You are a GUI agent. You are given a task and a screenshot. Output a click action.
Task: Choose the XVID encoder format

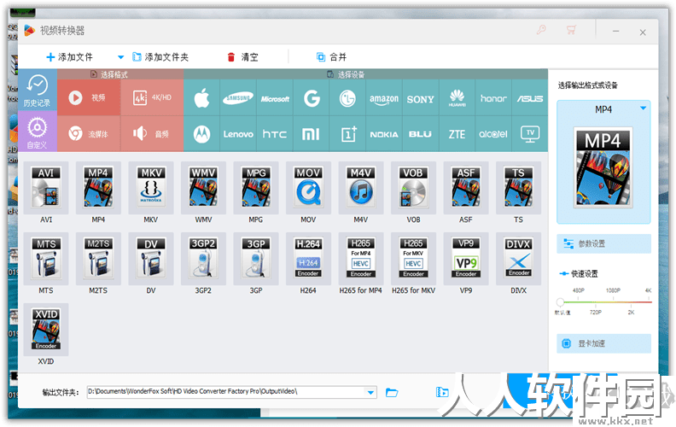click(46, 330)
